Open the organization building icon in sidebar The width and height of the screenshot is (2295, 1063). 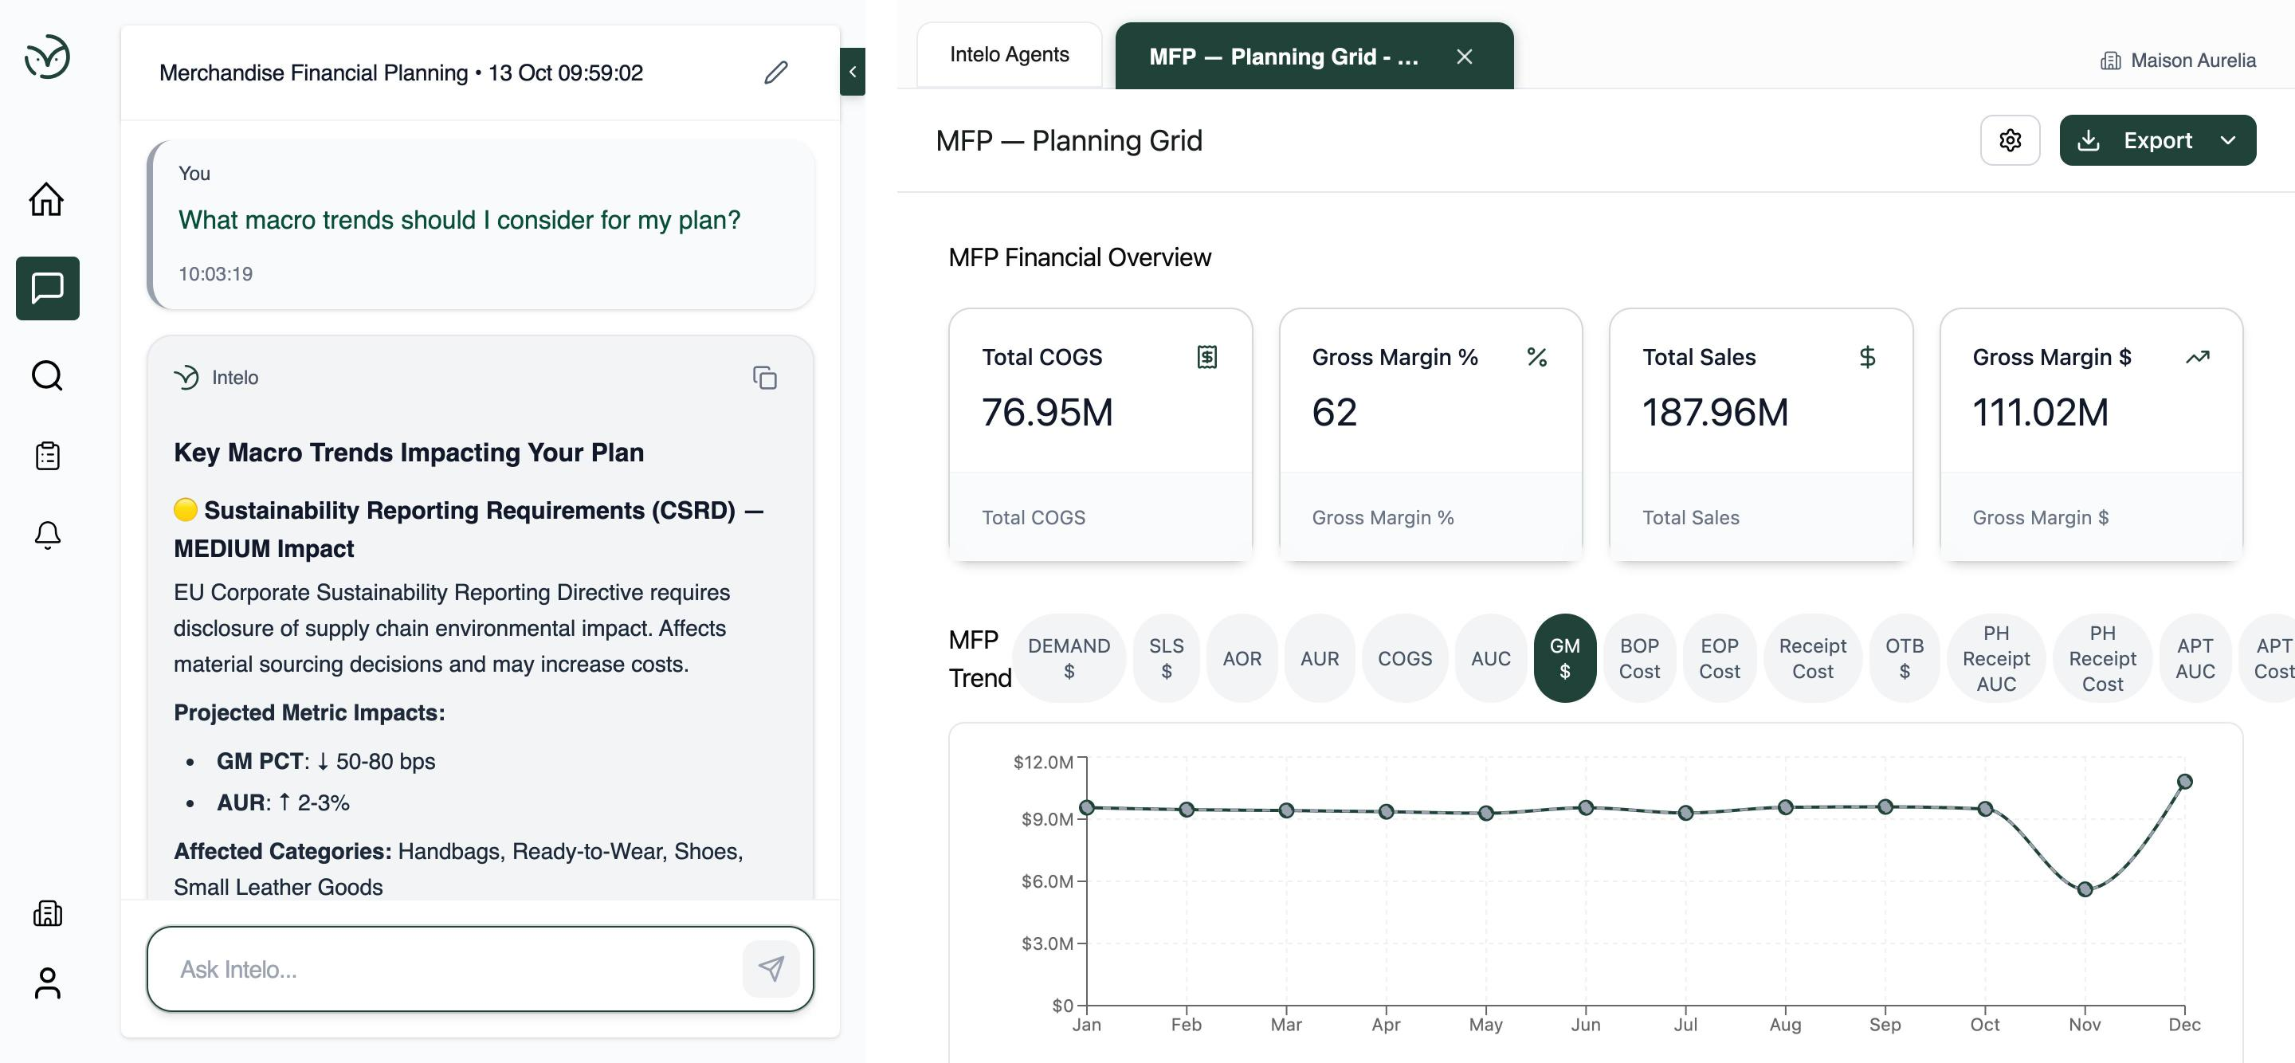(x=47, y=913)
